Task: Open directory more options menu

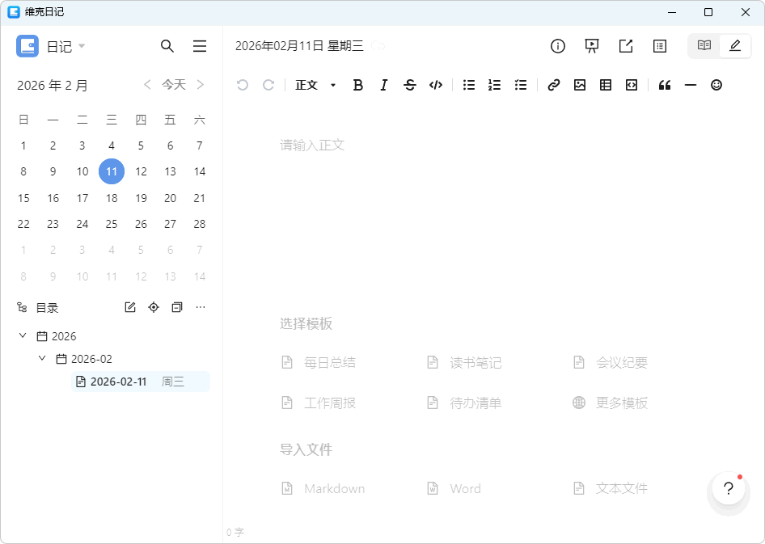Action: tap(201, 307)
